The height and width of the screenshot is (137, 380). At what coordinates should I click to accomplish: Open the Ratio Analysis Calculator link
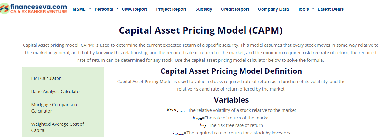56,92
